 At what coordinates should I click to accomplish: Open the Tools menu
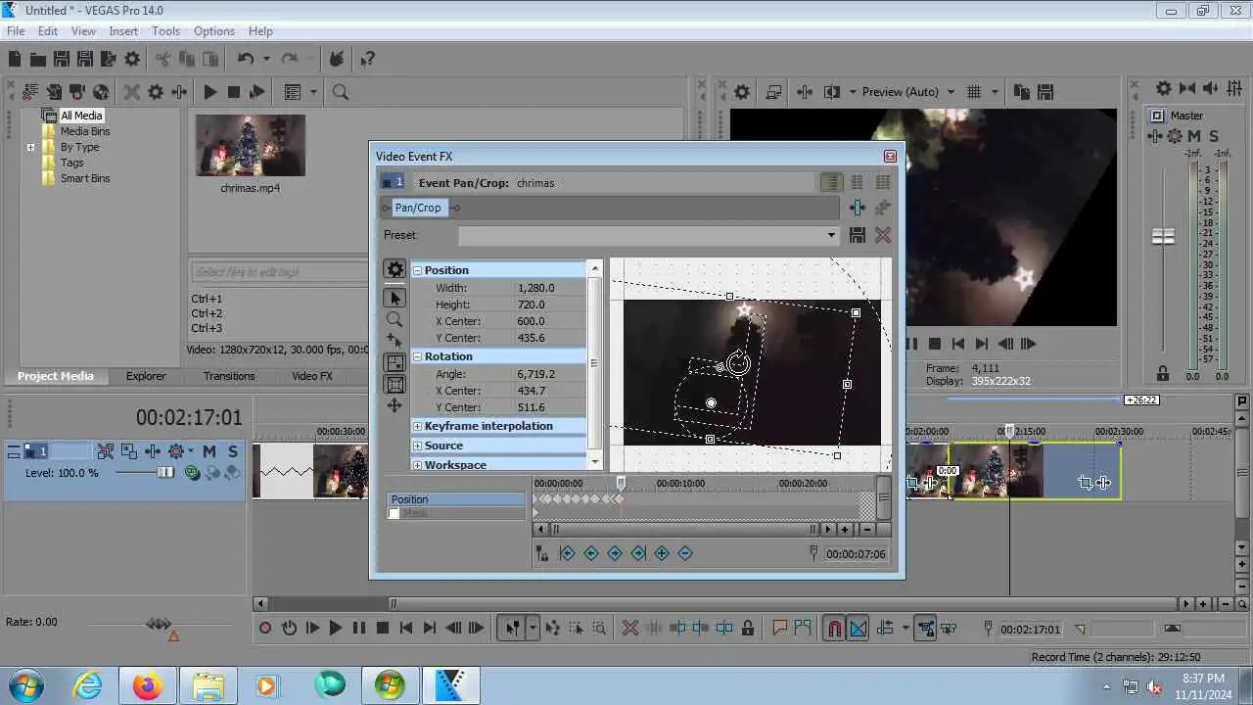point(165,31)
